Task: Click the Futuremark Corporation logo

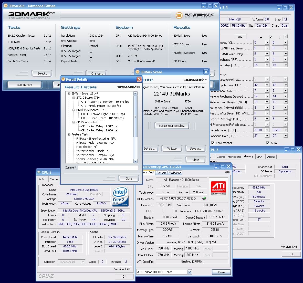Action: [195, 15]
